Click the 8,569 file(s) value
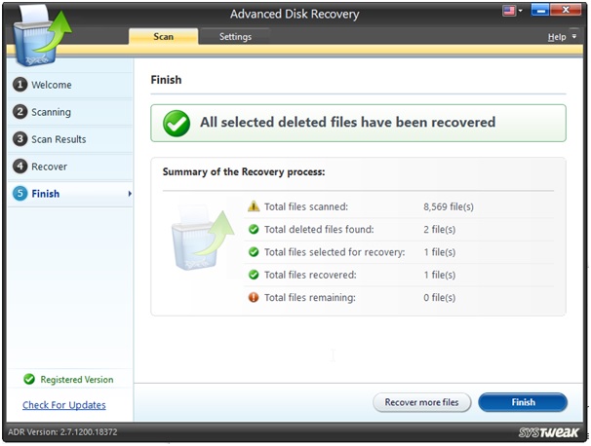This screenshot has width=591, height=446. pos(449,206)
